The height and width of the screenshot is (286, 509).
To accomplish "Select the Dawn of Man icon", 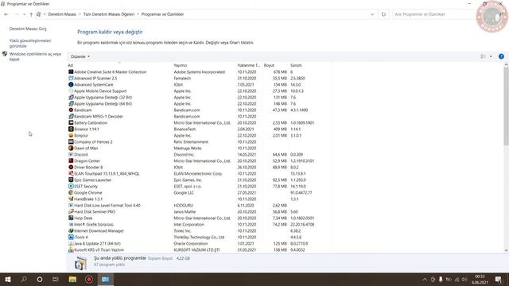I will [71, 148].
